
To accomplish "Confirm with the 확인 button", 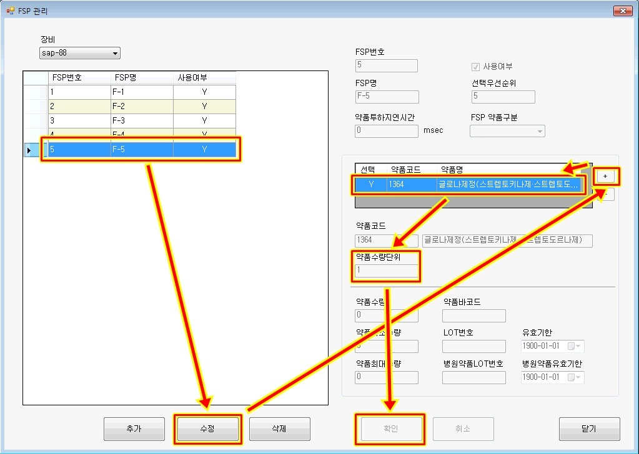I will [390, 428].
